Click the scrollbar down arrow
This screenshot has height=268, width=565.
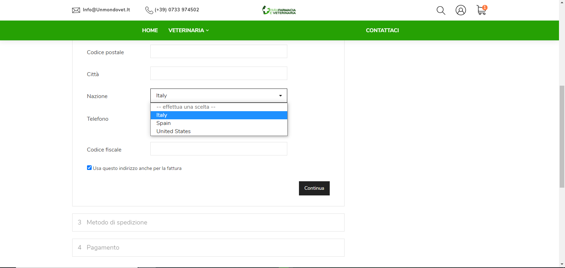[562, 264]
